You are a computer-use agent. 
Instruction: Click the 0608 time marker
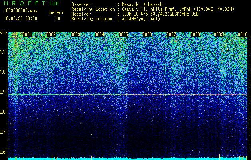pyautogui.click(x=195, y=34)
